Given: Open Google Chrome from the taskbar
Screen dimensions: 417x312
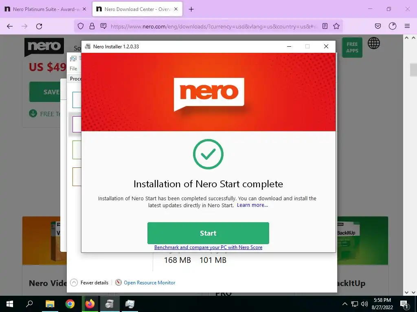Looking at the screenshot, I should 70,304.
